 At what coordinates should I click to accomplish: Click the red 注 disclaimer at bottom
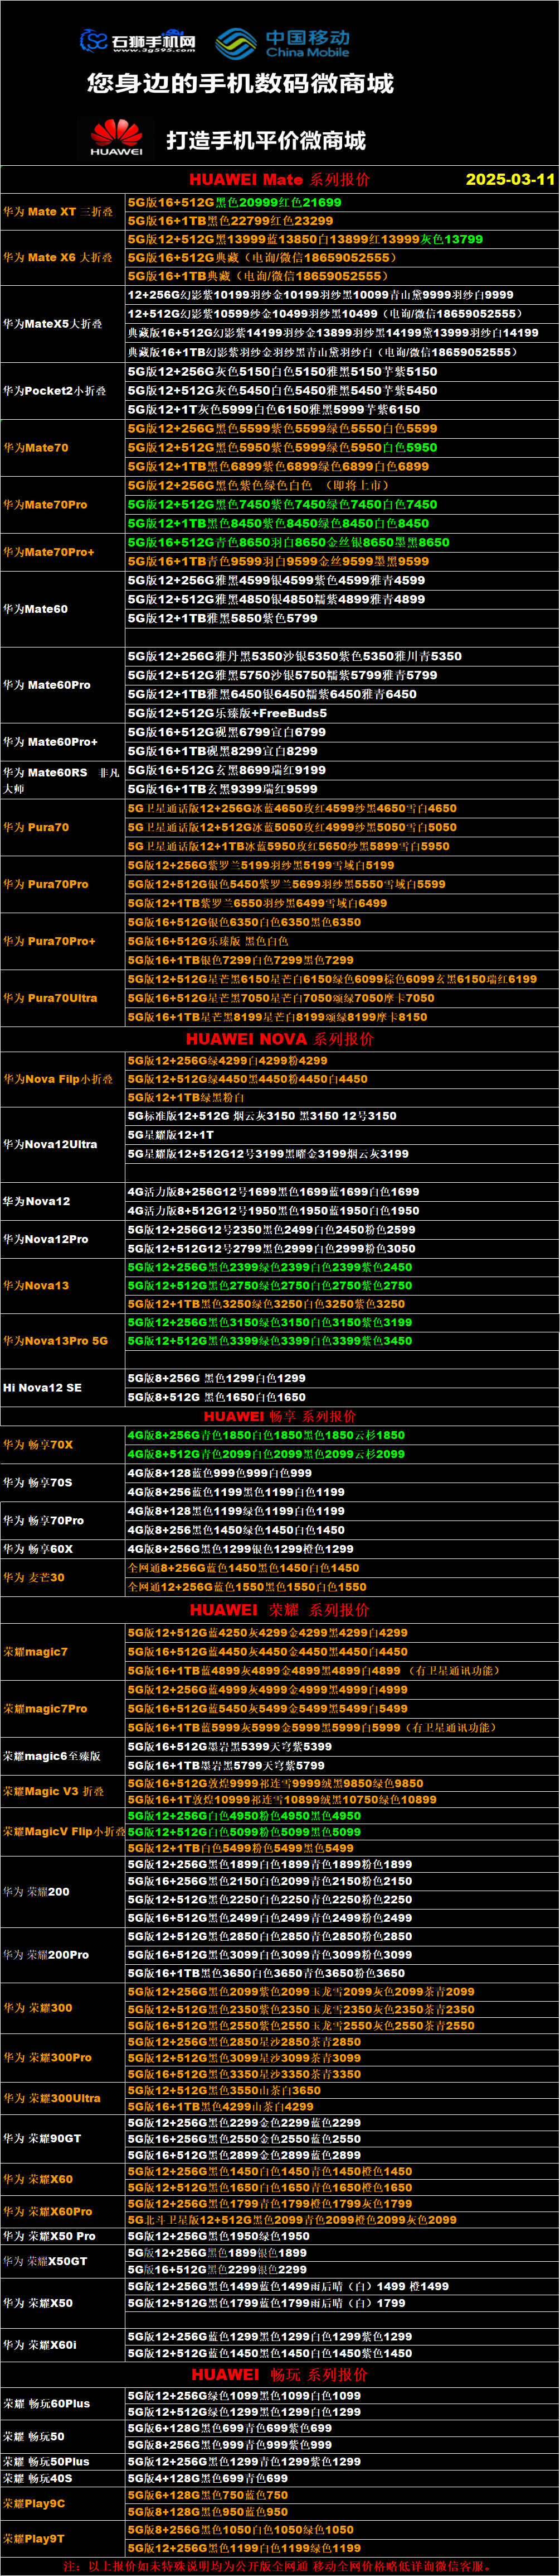click(279, 2566)
